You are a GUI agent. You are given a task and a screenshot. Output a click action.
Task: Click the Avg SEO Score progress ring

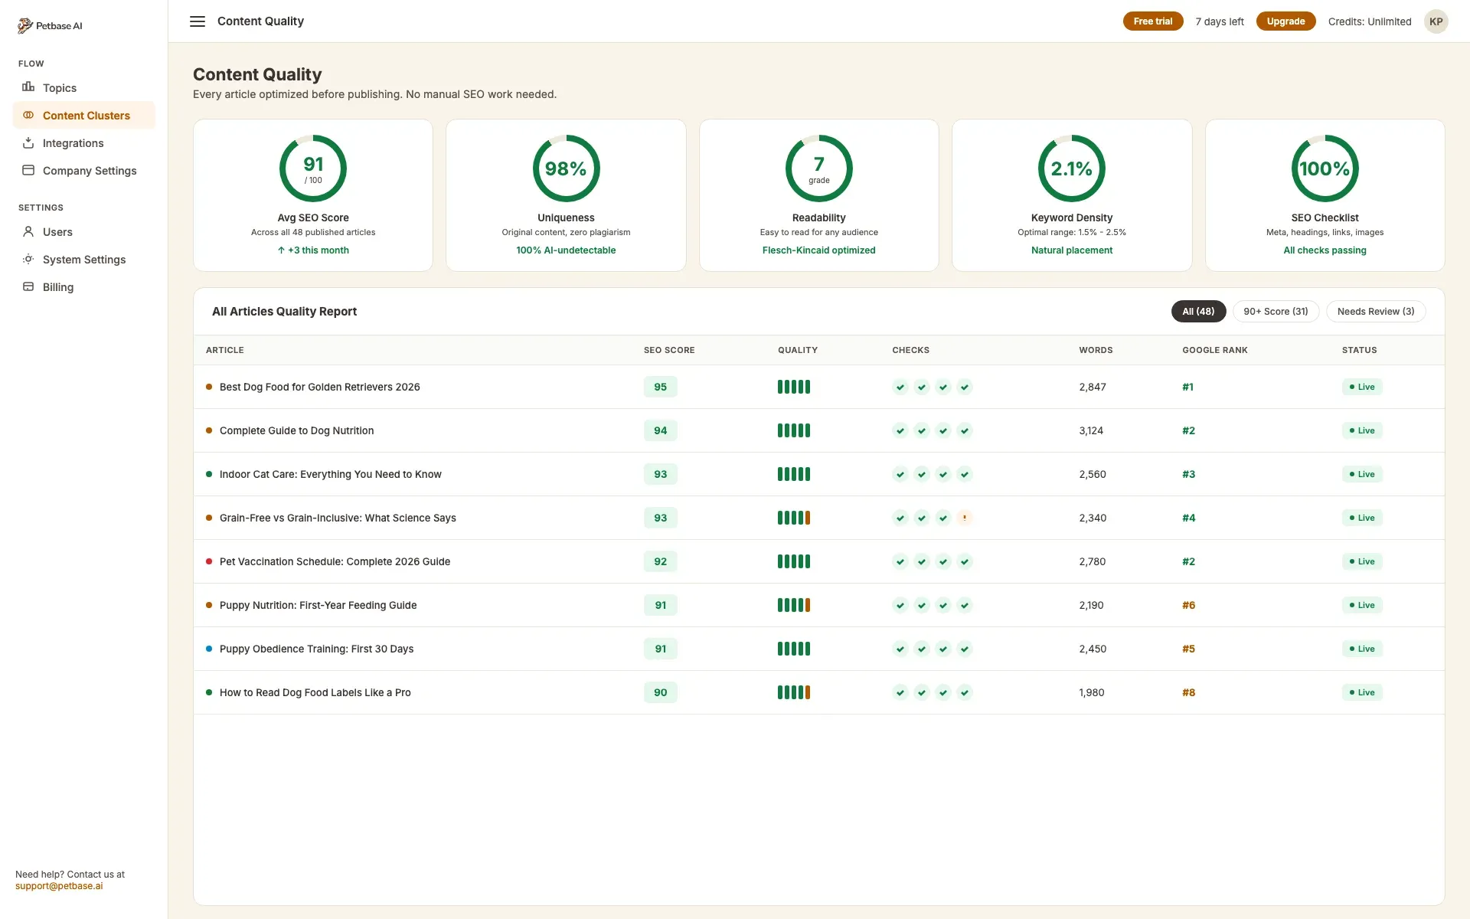click(312, 168)
